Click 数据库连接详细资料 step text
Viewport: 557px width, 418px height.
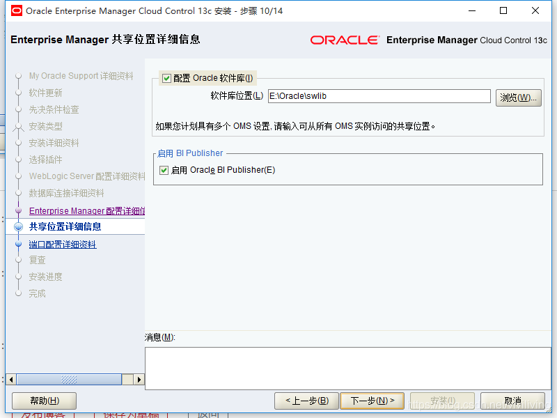(66, 193)
